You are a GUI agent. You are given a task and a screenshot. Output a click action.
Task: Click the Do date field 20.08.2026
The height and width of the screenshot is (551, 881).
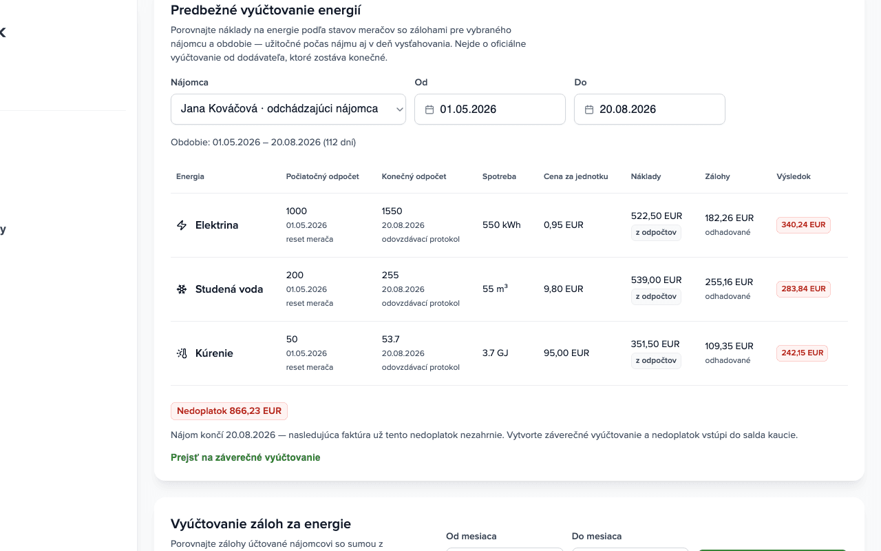(x=650, y=109)
